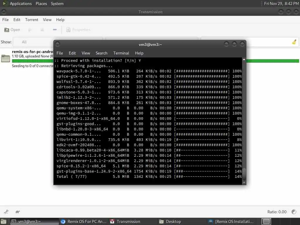Click the clear filter broom icon

(x=294, y=42)
